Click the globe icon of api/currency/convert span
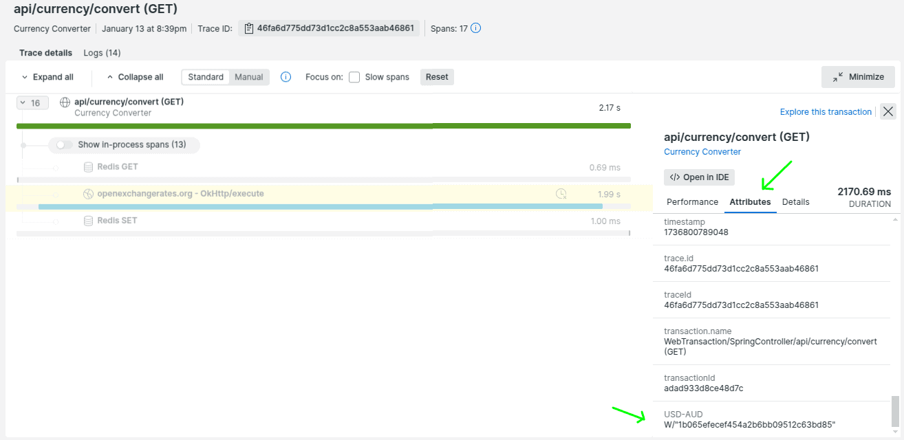 (x=65, y=102)
